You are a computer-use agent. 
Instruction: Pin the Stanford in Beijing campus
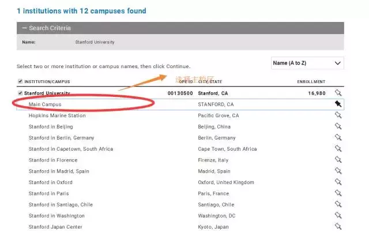pos(338,126)
